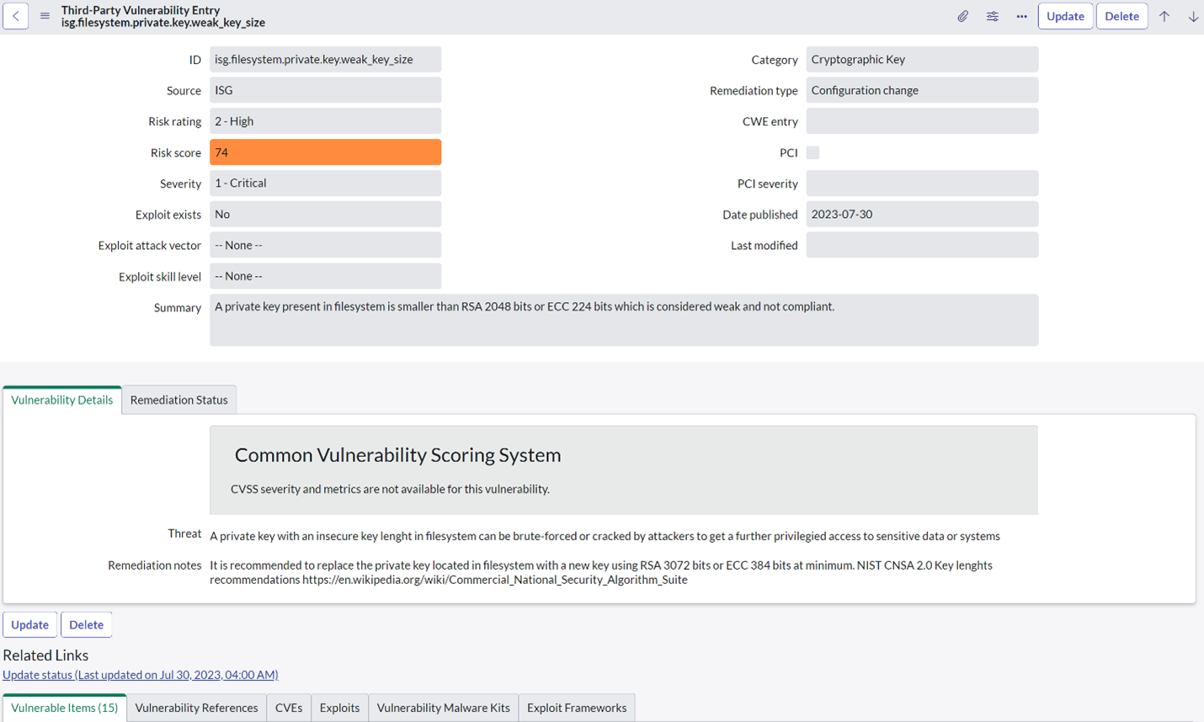Open the Exploit Frameworks tab
Image resolution: width=1204 pixels, height=722 pixels.
tap(577, 708)
